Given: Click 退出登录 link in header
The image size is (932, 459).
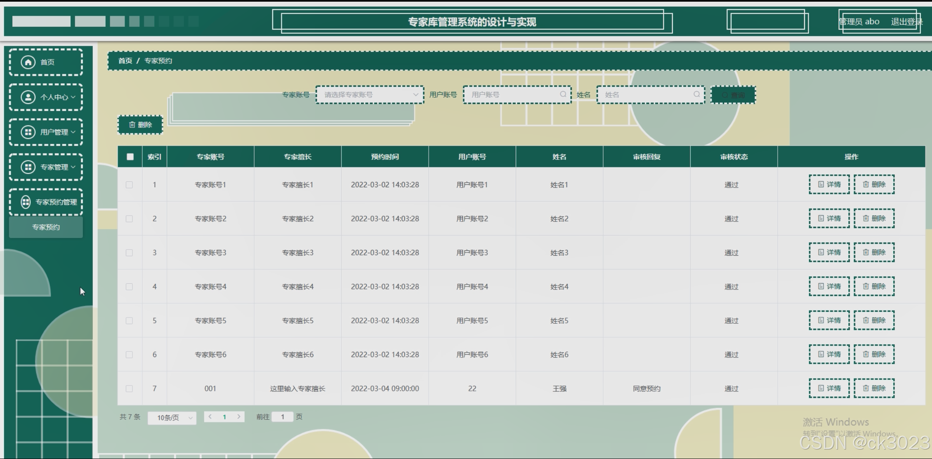Looking at the screenshot, I should (x=906, y=22).
